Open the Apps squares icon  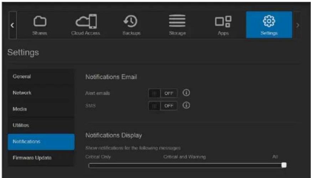coord(223,21)
